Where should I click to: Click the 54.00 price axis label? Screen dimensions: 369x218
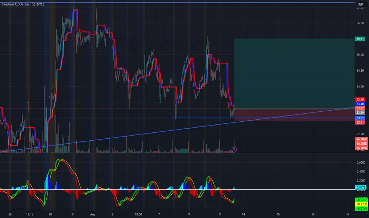(360, 86)
